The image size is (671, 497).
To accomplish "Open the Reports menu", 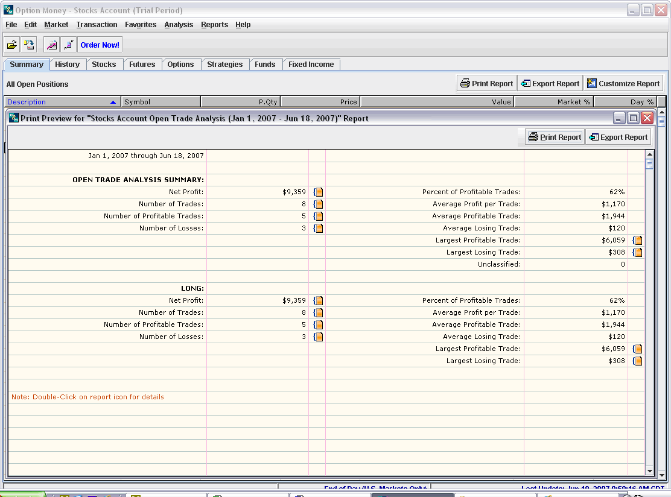I will click(214, 25).
